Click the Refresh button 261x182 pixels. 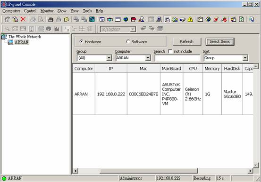pos(187,41)
